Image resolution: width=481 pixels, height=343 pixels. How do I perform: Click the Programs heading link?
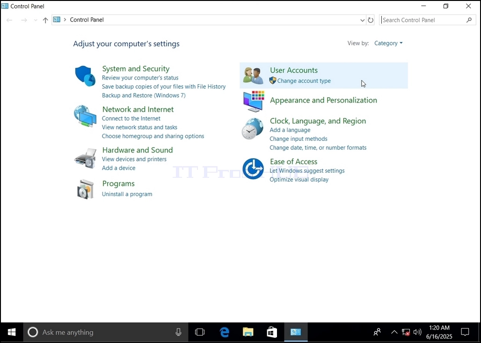coord(118,183)
